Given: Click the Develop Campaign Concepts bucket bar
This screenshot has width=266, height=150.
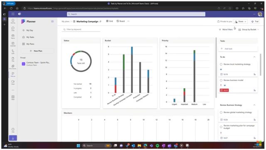Looking at the screenshot, I should (x=132, y=70).
